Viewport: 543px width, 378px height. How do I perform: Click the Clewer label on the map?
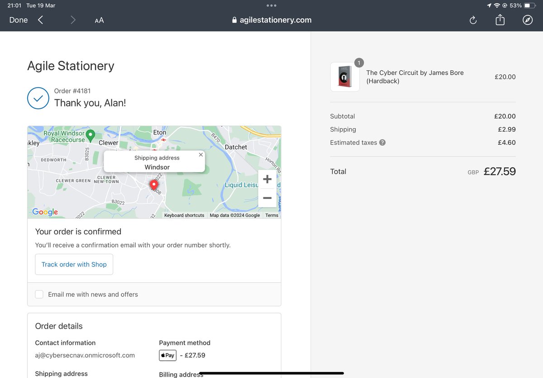point(109,143)
